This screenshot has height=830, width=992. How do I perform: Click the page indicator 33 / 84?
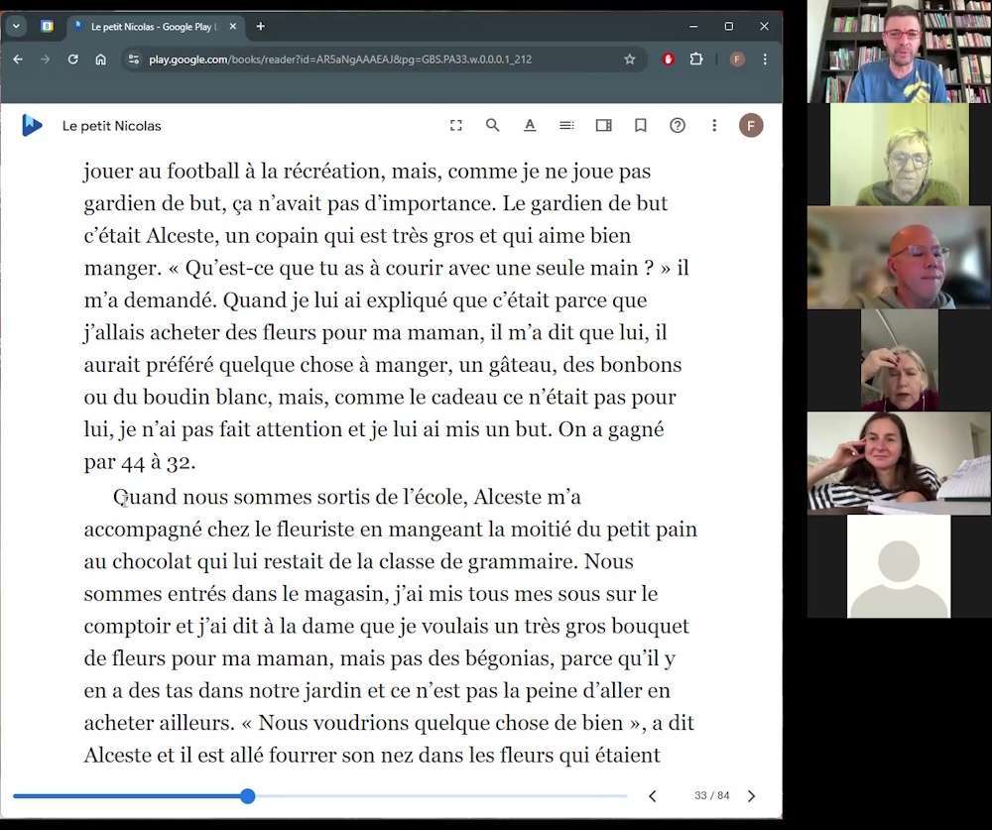tap(711, 795)
